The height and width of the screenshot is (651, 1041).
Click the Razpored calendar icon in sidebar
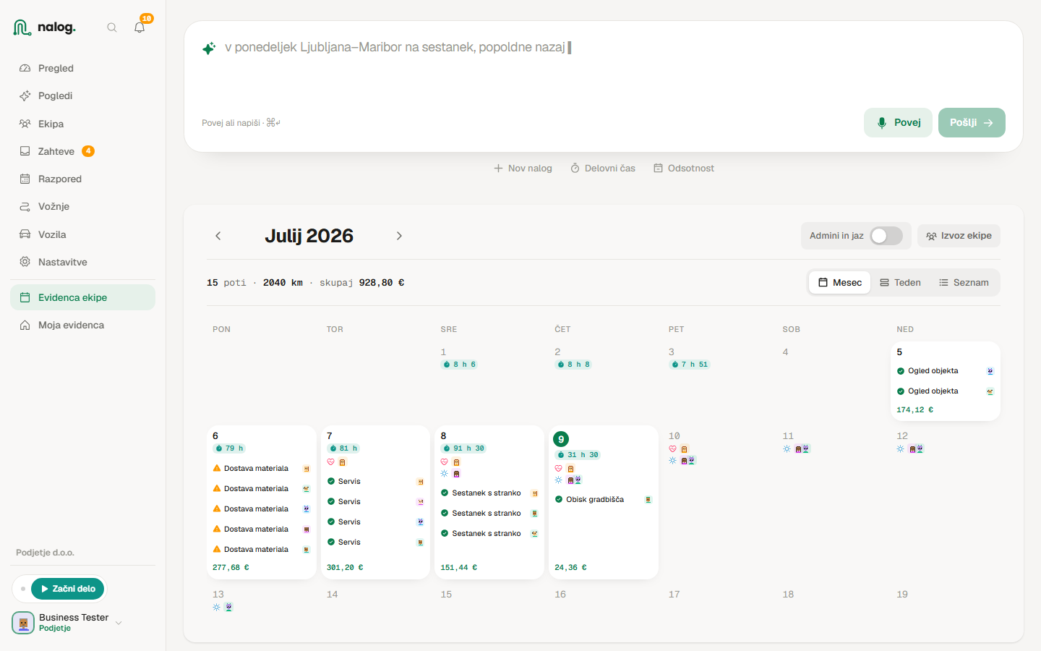pos(25,179)
